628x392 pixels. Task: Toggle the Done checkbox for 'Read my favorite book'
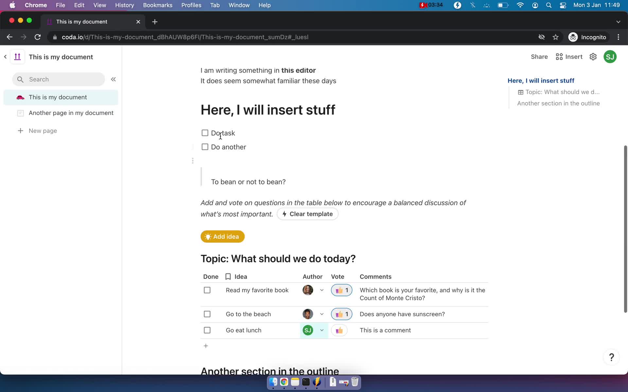207,289
